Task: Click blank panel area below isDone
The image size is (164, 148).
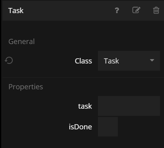Action: 83,142
